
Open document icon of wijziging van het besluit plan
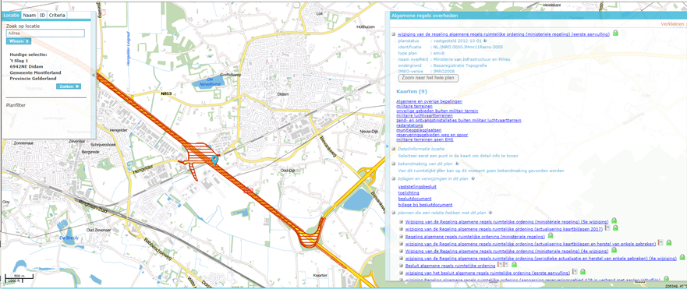[575, 273]
